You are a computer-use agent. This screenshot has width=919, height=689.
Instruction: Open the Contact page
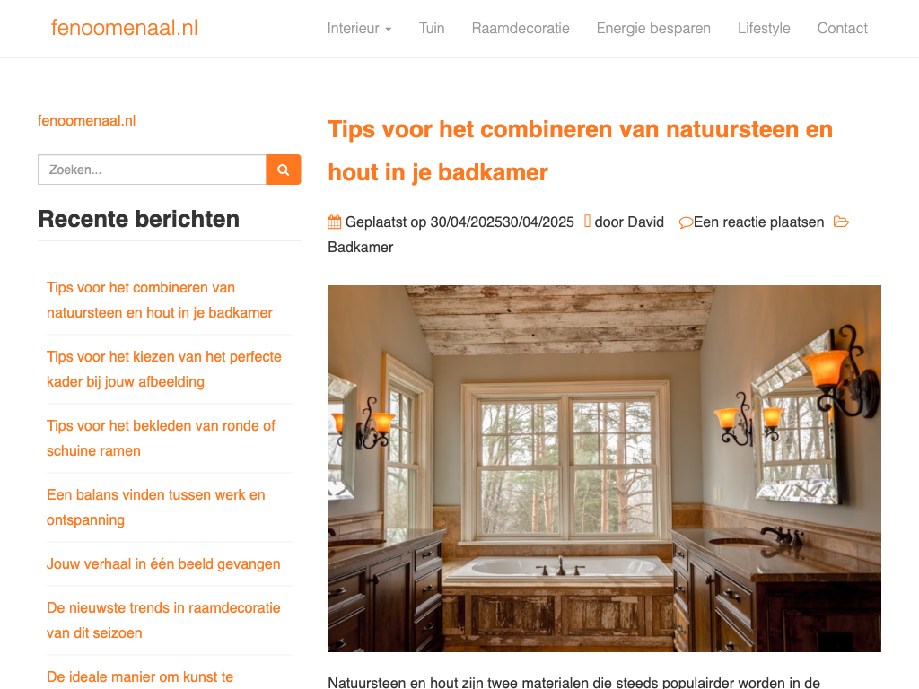click(842, 28)
